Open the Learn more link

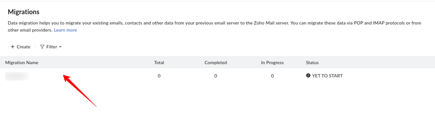[65, 30]
